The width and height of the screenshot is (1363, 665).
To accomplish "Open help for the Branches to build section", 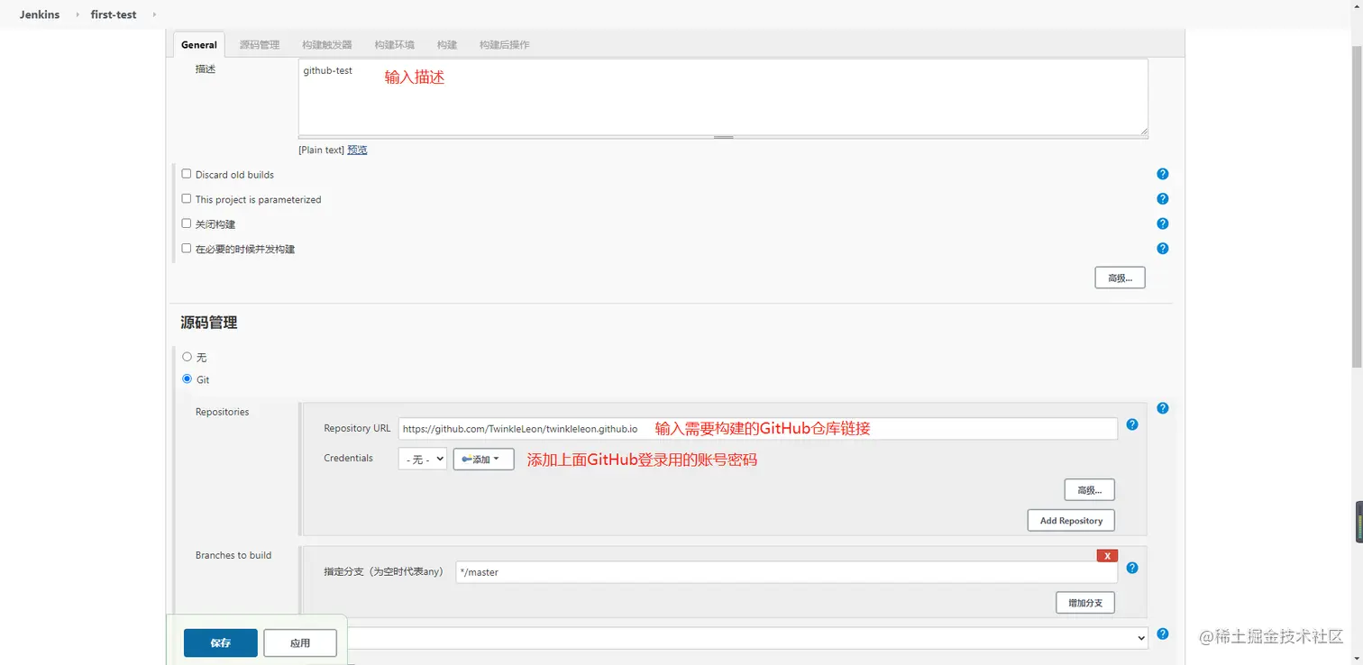I will (x=1132, y=568).
